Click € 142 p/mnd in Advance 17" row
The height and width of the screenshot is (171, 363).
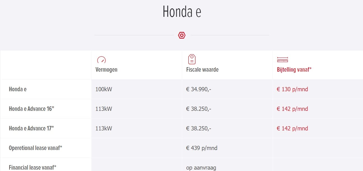point(292,128)
